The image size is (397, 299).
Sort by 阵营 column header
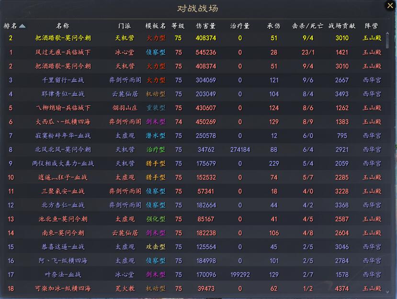372,26
